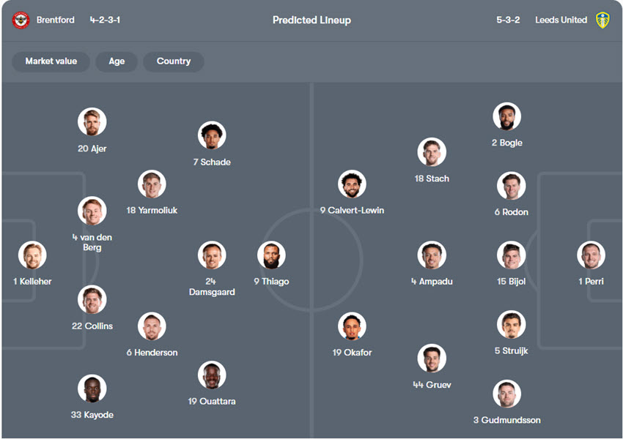This screenshot has height=439, width=623.
Task: Click the Brentford club crest icon
Action: [x=21, y=20]
